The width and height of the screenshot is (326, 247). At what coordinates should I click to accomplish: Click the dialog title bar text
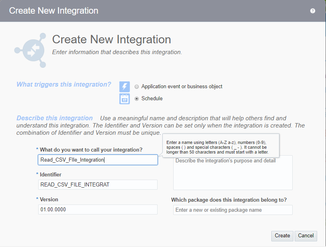pyautogui.click(x=53, y=11)
